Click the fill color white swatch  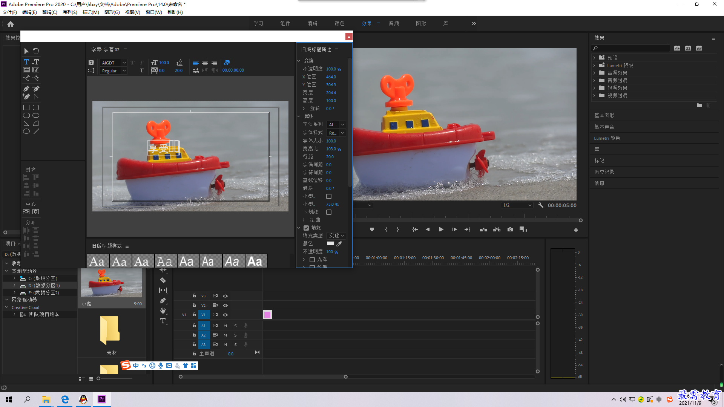[x=331, y=244]
